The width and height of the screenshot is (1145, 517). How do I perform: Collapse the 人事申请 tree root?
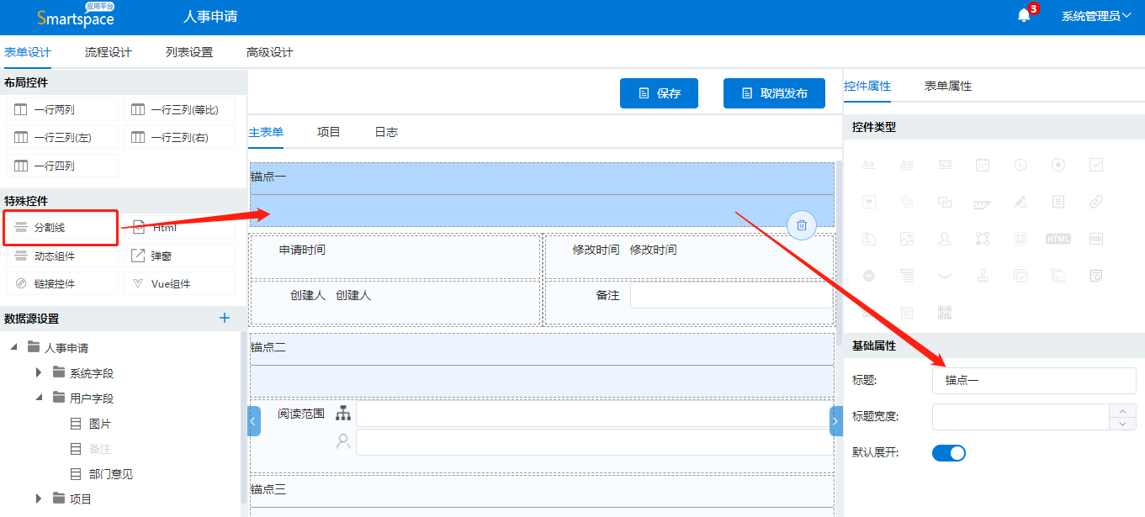click(x=13, y=347)
